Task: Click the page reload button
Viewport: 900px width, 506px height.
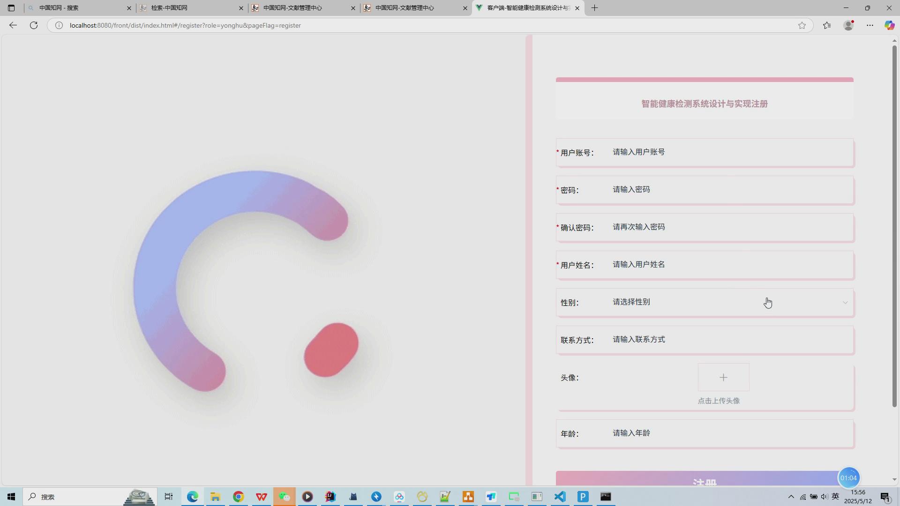Action: coord(33,25)
